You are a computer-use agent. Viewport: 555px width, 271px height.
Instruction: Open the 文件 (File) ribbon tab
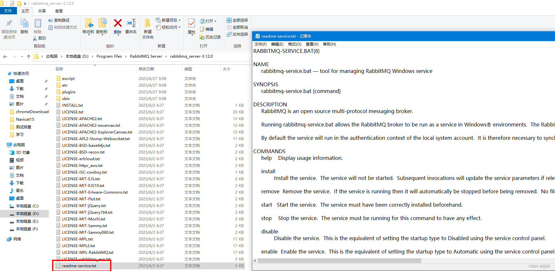click(8, 11)
